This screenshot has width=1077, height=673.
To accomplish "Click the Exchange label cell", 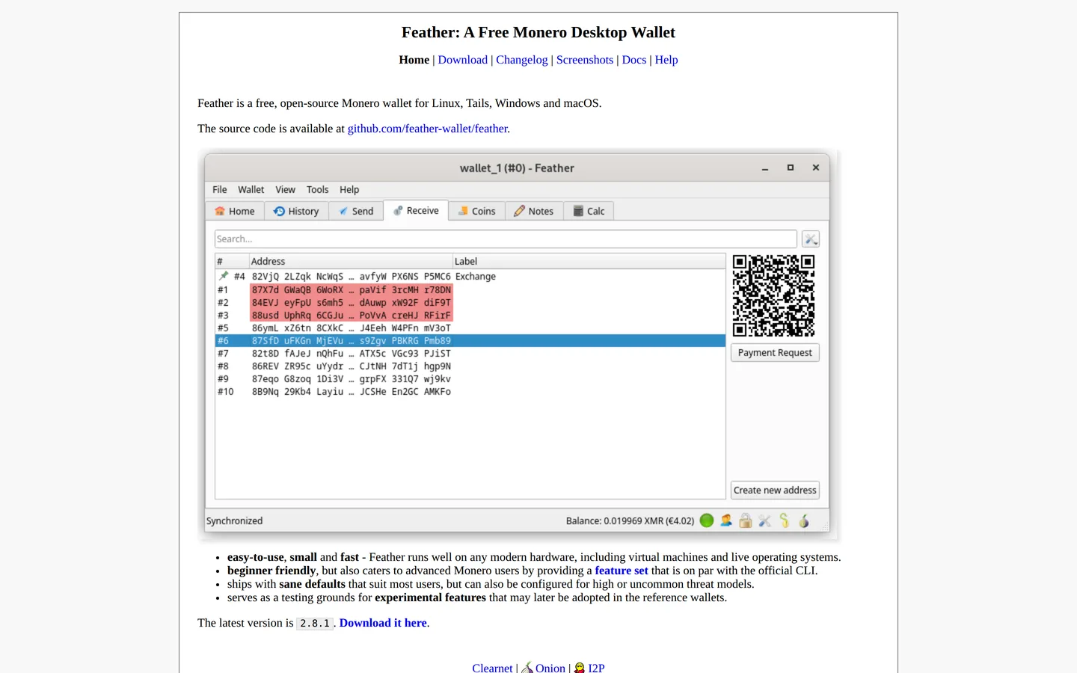I will coord(476,277).
